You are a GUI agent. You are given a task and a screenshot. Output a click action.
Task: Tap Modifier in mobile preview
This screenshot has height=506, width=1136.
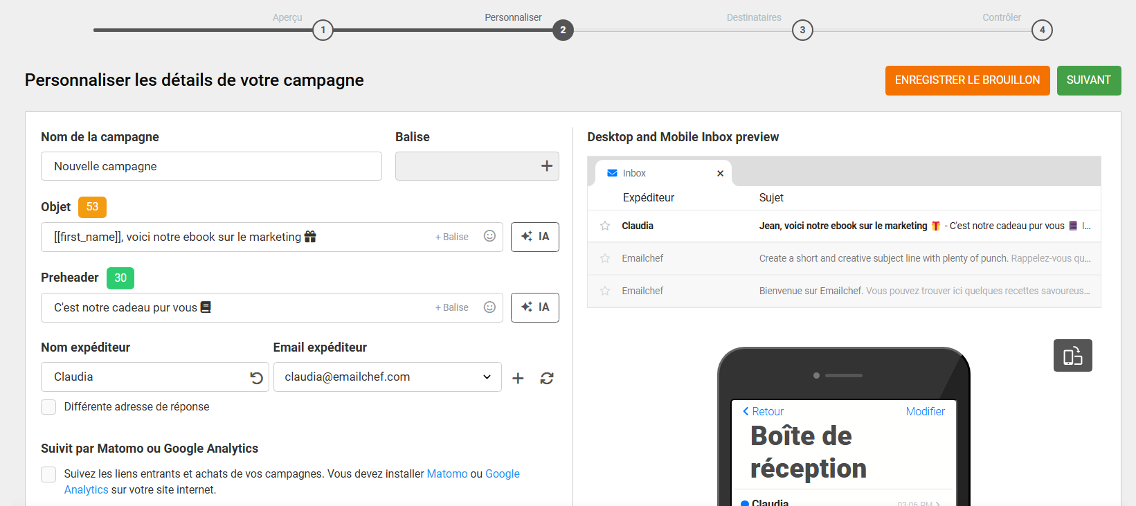click(926, 411)
